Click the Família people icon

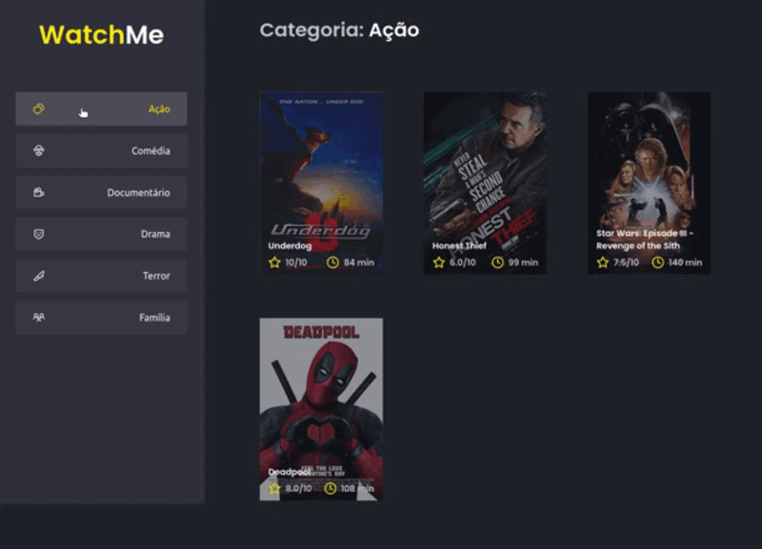pos(39,318)
